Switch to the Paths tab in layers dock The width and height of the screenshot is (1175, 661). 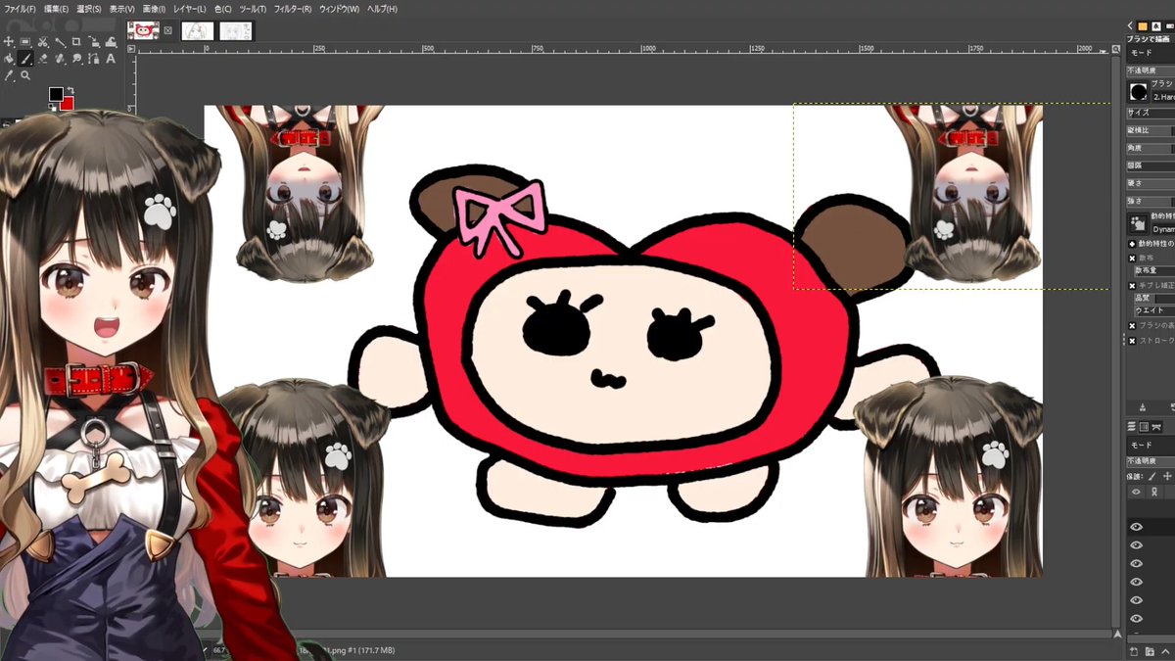point(1156,427)
